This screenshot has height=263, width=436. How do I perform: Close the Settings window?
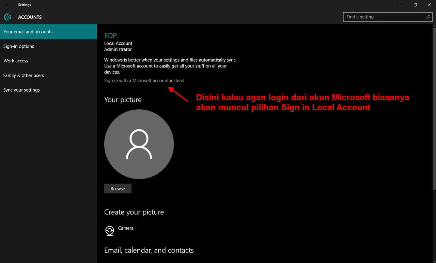pyautogui.click(x=429, y=5)
